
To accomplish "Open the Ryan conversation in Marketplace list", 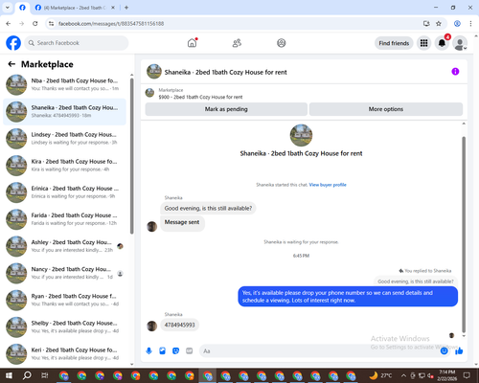I will click(64, 300).
